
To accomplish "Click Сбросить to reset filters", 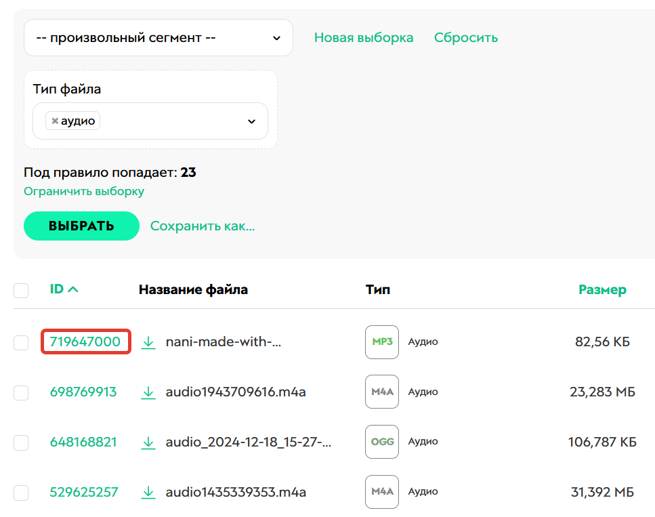I will point(466,38).
